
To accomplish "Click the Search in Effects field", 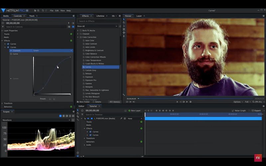I will 99,21.
